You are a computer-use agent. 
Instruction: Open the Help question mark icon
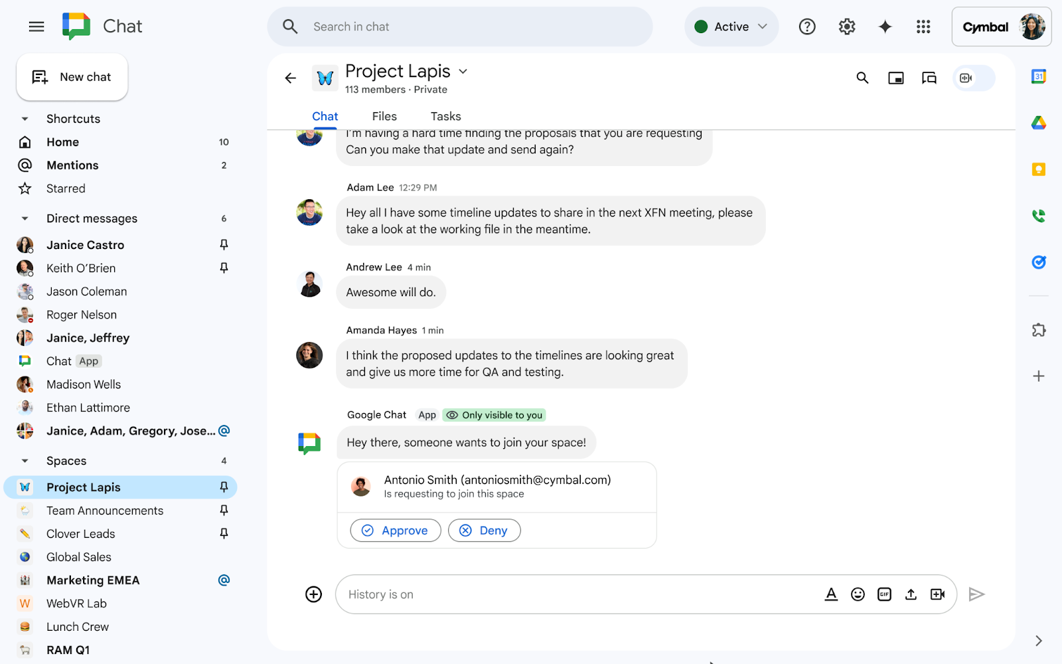click(x=807, y=27)
